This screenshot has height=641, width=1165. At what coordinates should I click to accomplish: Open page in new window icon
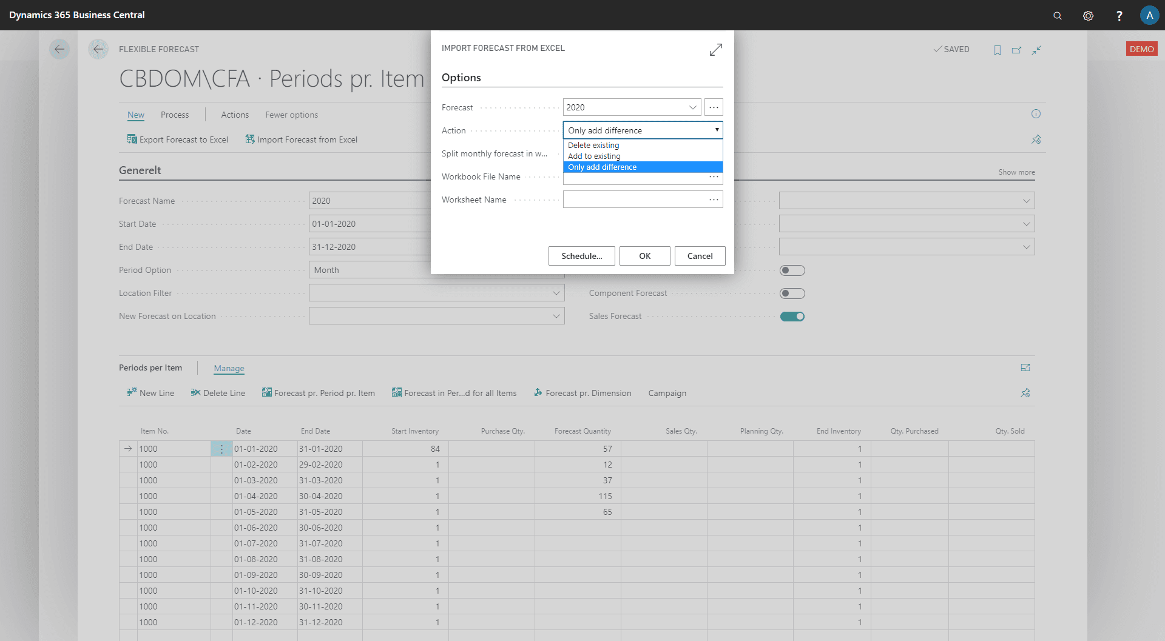click(x=1016, y=50)
